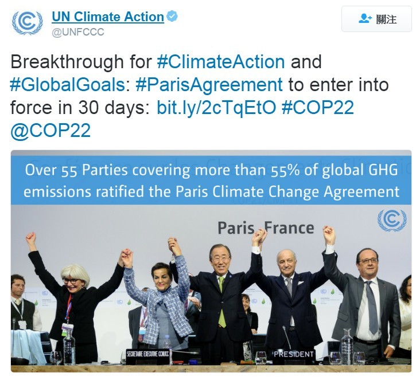The width and height of the screenshot is (416, 377).
Task: Follow the bit.ly/2cTqEtO link
Action: [x=216, y=108]
